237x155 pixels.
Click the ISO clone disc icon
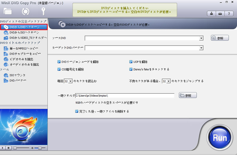tap(6, 33)
